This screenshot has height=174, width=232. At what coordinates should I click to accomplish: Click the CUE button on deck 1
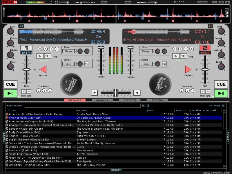click(x=10, y=84)
